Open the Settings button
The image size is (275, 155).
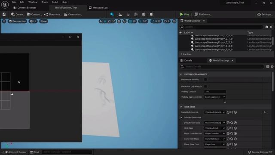pos(264,14)
